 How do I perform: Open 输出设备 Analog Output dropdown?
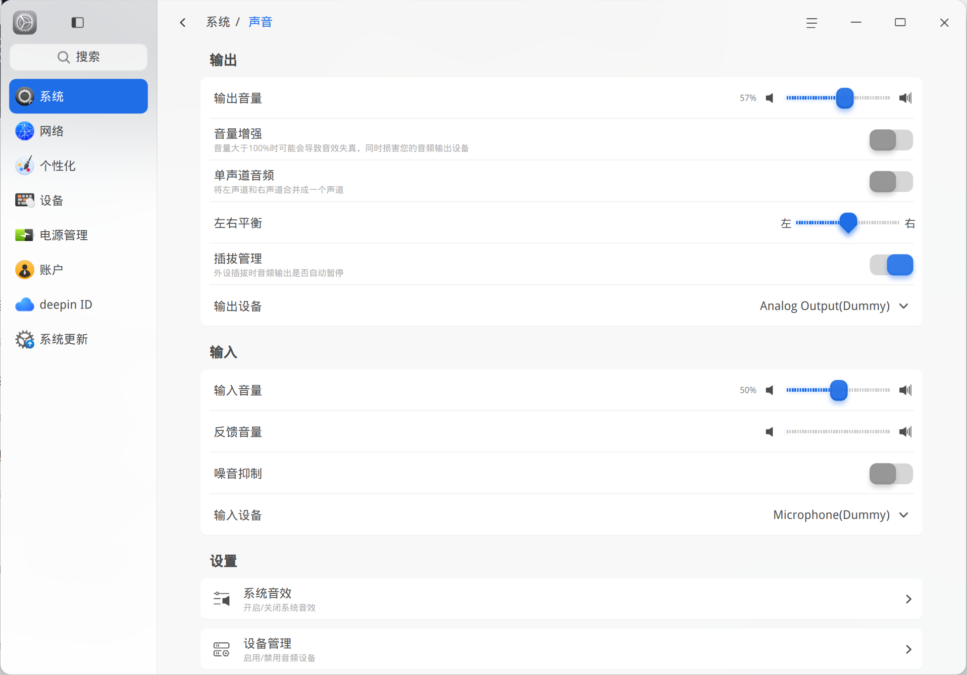[834, 306]
